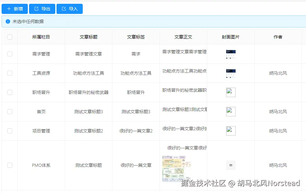This screenshot has width=306, height=193.
Task: Click the info icon beside 未选中任何数据
Action: click(x=8, y=21)
